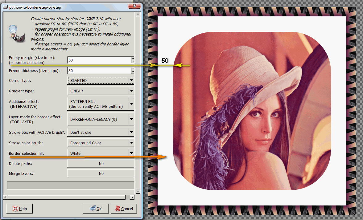The image size is (363, 220).
Task: Click the vertical scrollbar down arrow
Action: 138,192
